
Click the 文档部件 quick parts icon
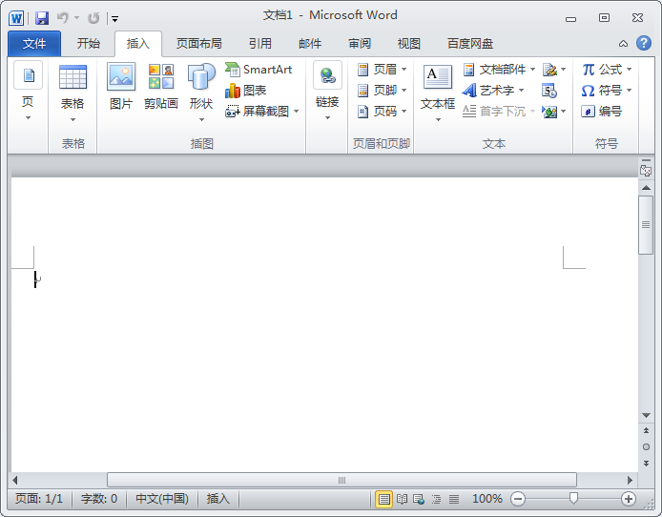pos(468,70)
